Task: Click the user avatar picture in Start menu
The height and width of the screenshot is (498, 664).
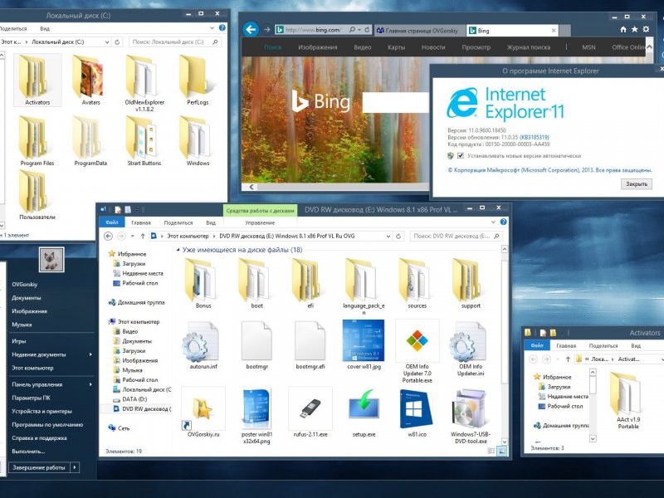Action: pos(51,260)
